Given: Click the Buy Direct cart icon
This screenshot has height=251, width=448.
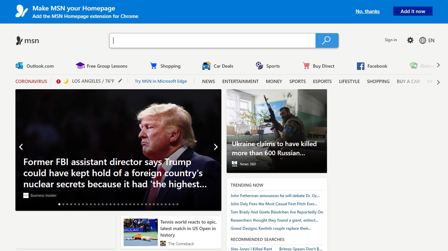Looking at the screenshot, I should tap(306, 66).
